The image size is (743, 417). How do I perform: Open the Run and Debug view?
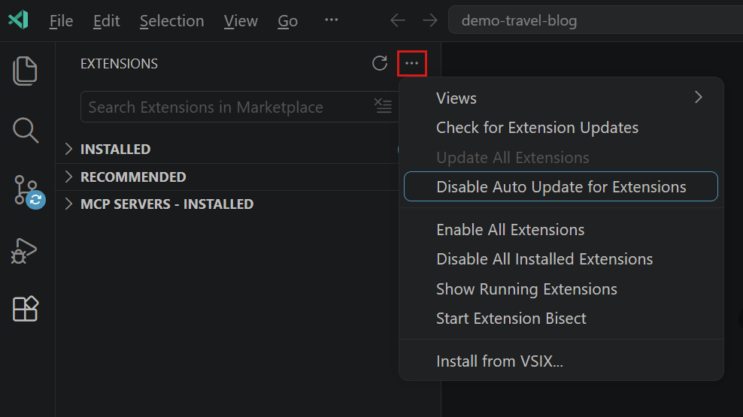click(x=24, y=250)
